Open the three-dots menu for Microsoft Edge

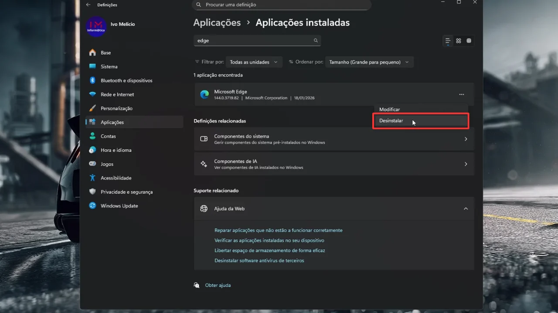[462, 94]
